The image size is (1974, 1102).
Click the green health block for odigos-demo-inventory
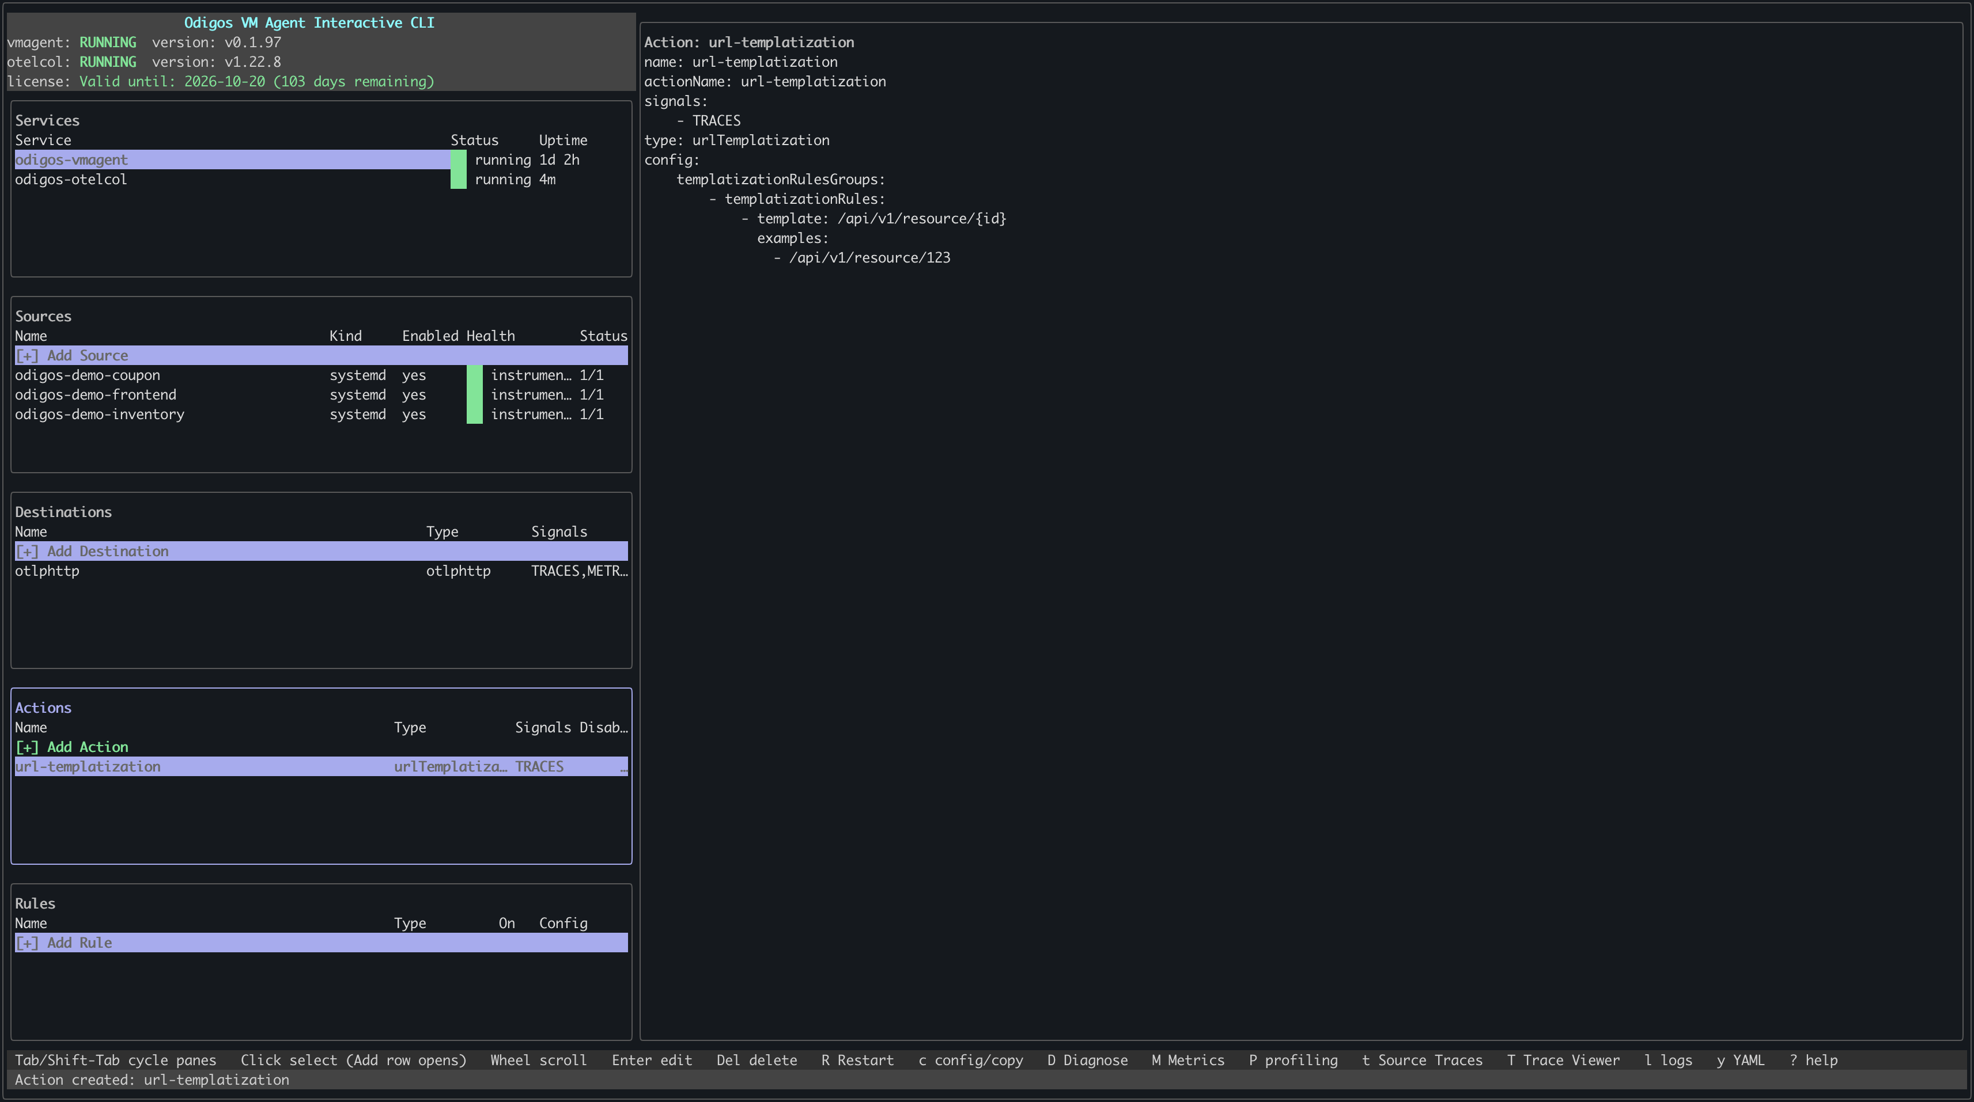click(x=474, y=415)
